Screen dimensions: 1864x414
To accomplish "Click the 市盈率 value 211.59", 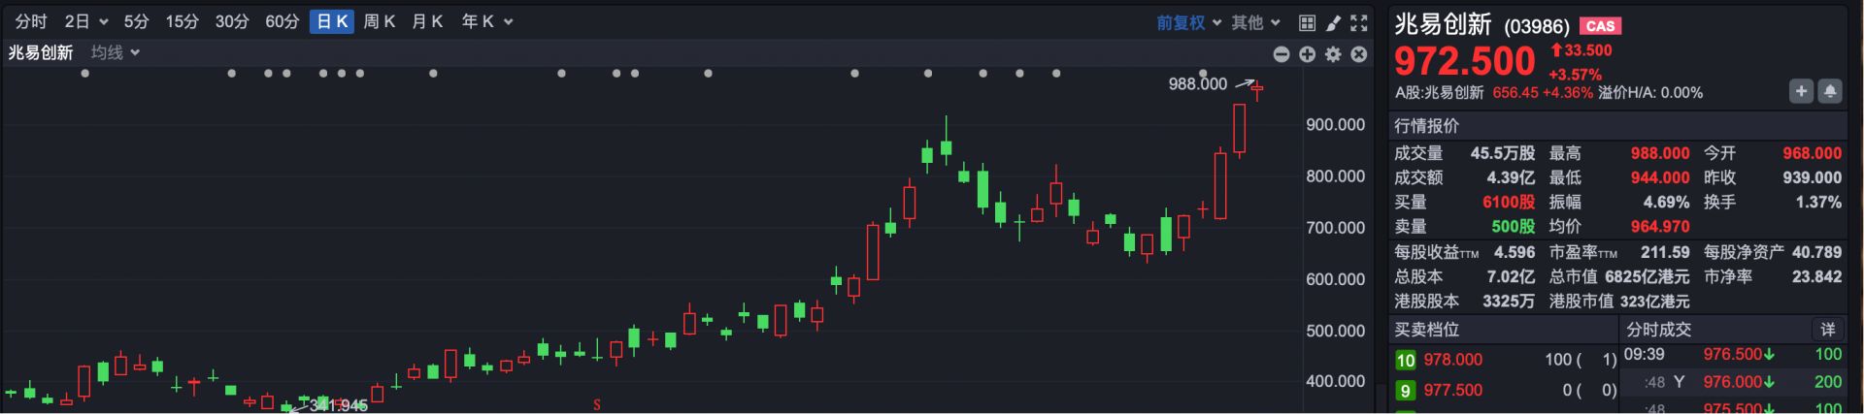I will (x=1665, y=252).
